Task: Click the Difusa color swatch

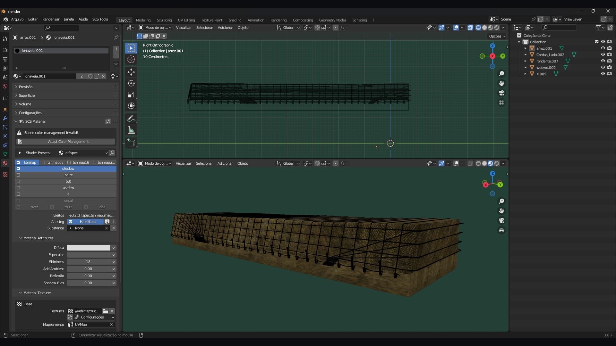Action: (89, 248)
